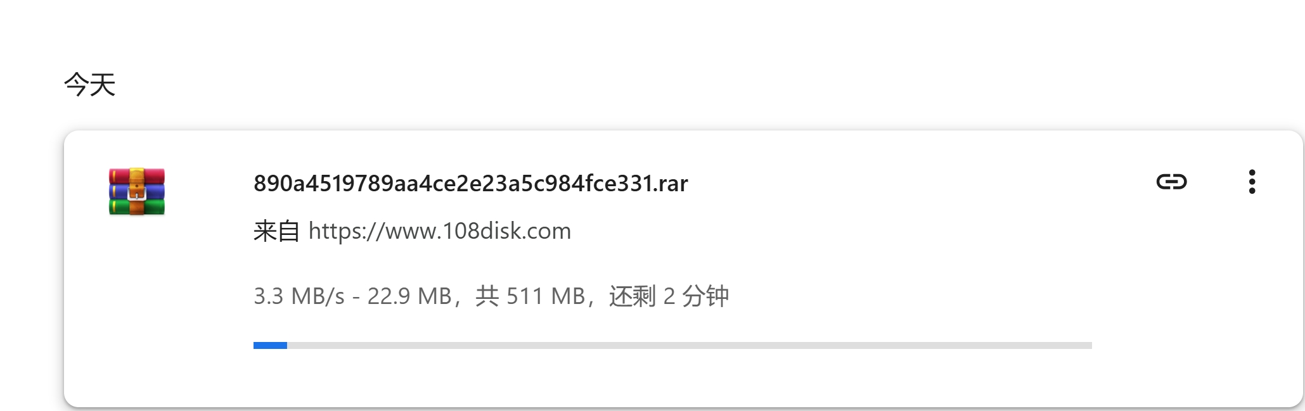Open the three-dot more actions menu
Viewport: 1305px width, 411px height.
pyautogui.click(x=1252, y=182)
